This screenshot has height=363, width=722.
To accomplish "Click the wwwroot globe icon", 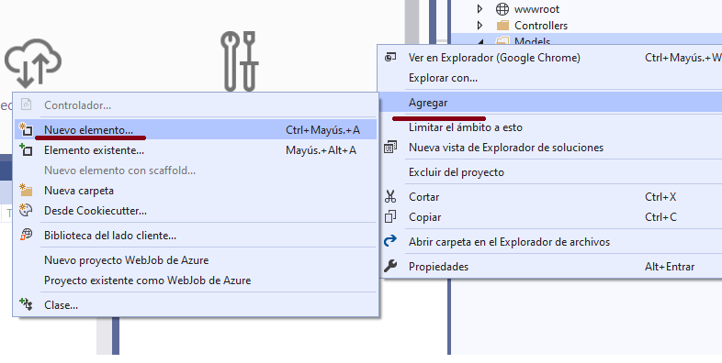I will pyautogui.click(x=502, y=9).
